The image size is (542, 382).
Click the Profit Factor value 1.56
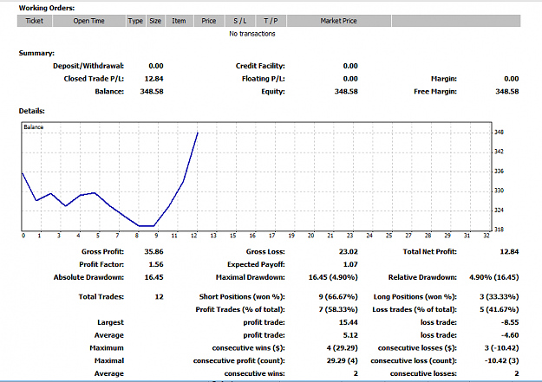coord(156,264)
